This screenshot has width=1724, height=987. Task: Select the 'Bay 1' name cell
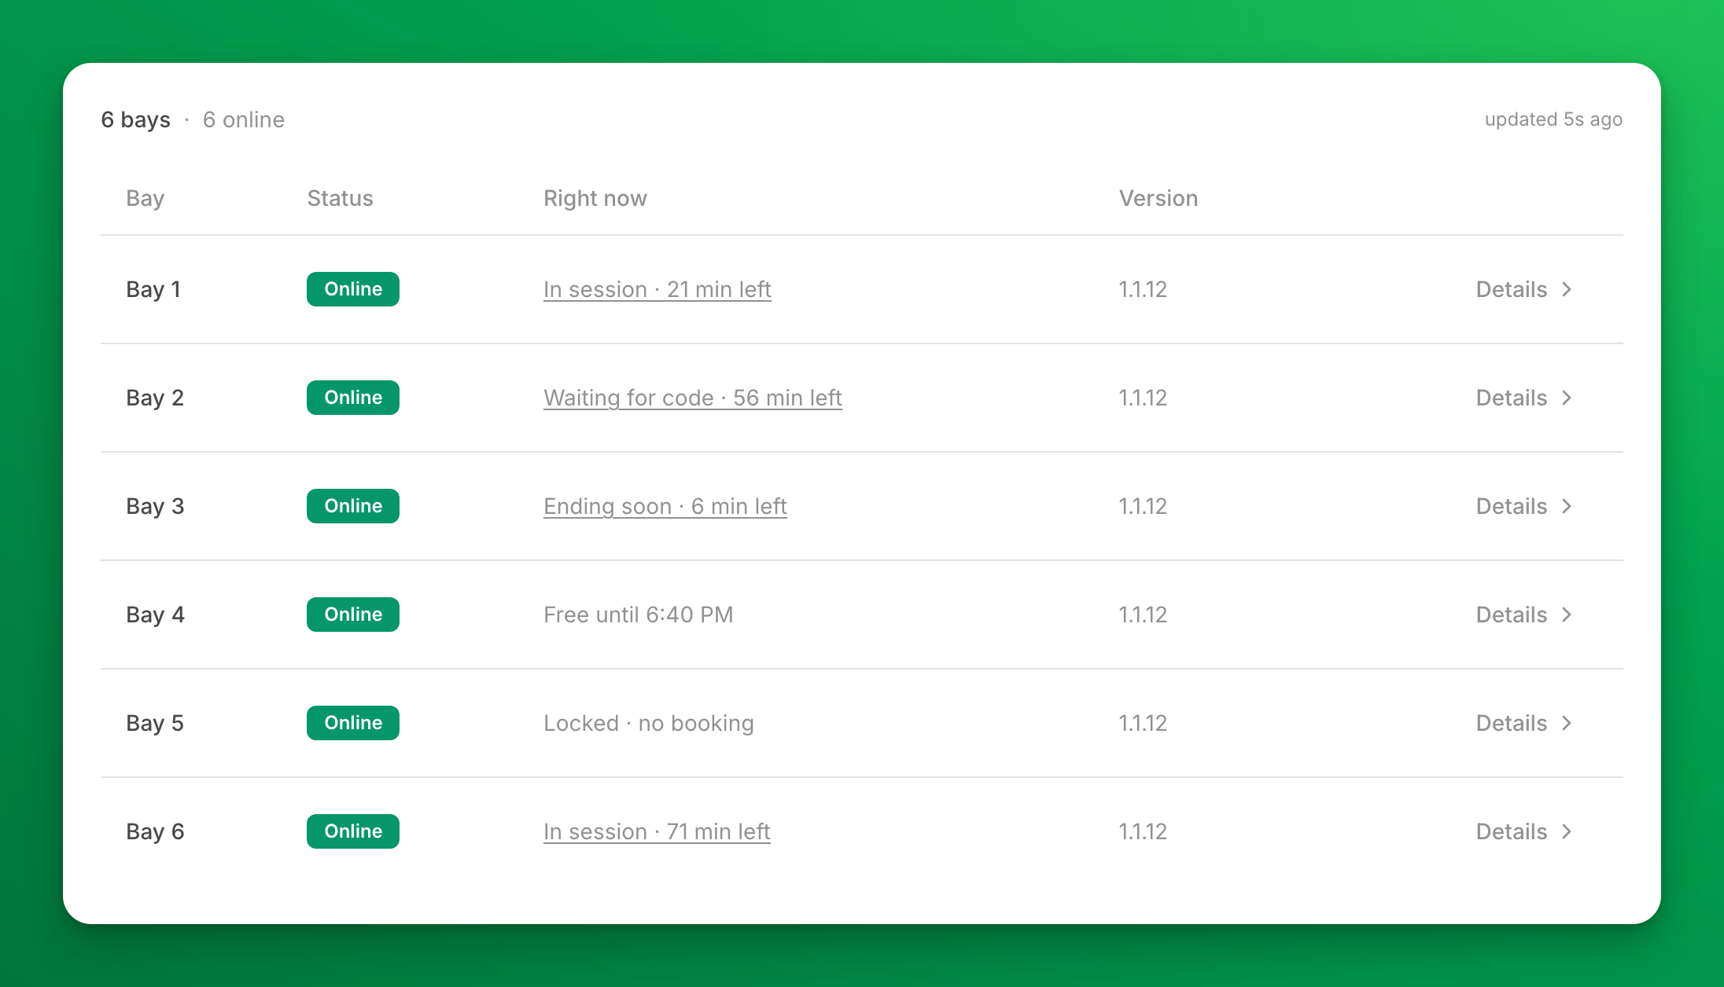pos(153,289)
